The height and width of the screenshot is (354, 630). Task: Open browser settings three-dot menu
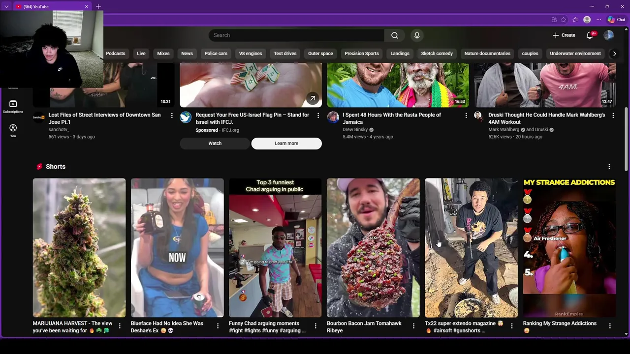pyautogui.click(x=598, y=20)
